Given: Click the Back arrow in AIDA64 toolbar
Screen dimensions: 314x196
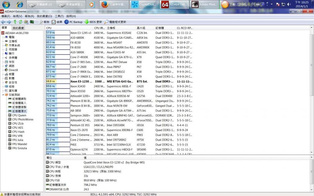Looking at the screenshot, I should tap(3, 22).
